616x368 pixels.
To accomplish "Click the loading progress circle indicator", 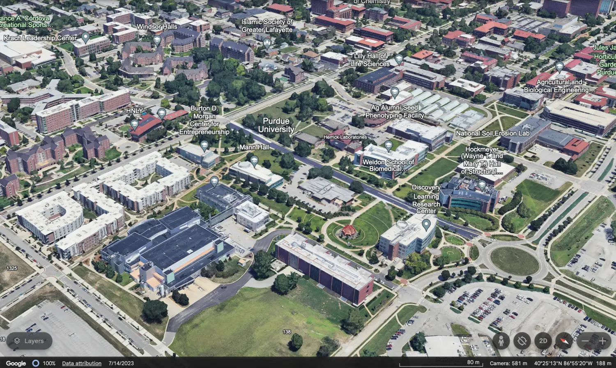I will tap(36, 363).
